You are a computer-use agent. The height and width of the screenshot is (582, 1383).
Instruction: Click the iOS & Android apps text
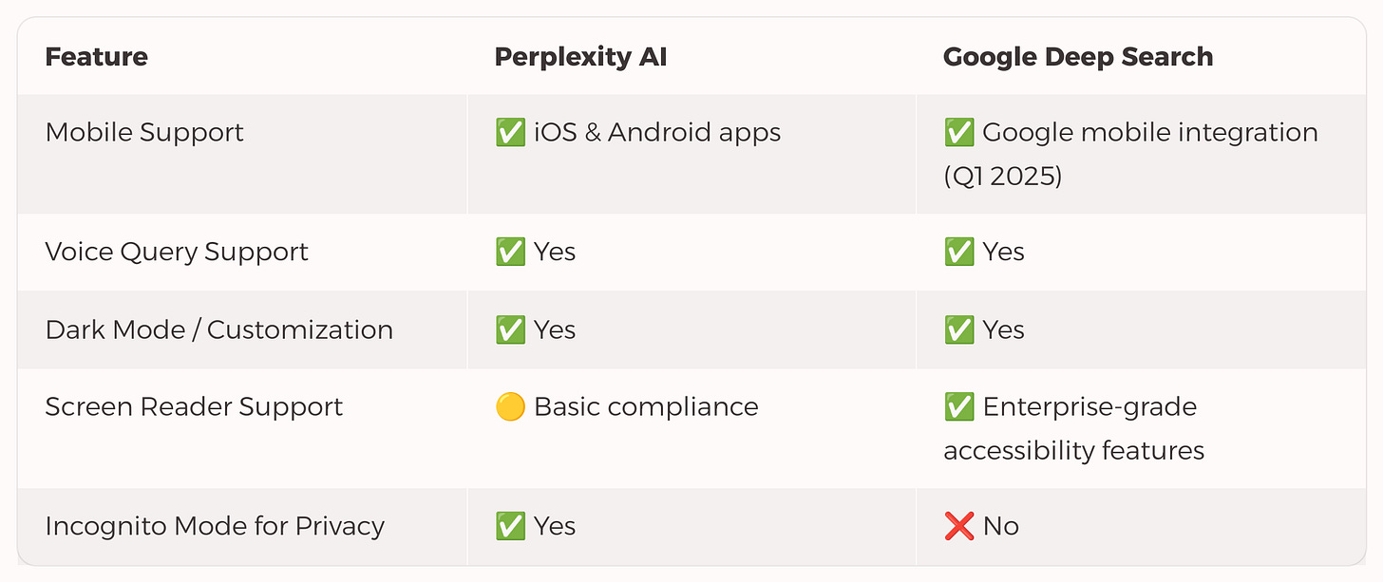pyautogui.click(x=657, y=132)
